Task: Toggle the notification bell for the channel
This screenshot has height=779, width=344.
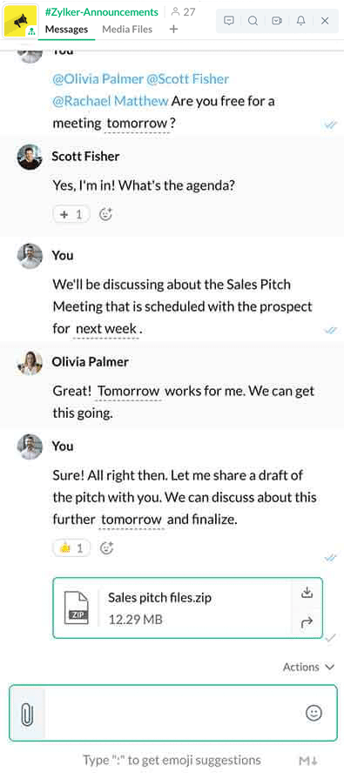Action: [300, 21]
